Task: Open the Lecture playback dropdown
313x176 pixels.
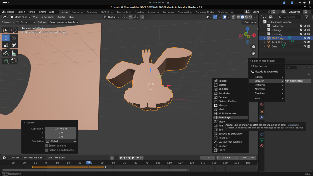Action: 16,158
